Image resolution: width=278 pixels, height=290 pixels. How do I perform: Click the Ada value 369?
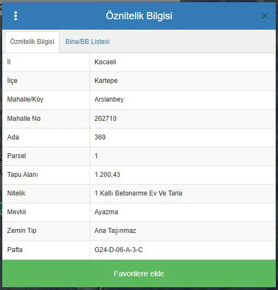100,137
